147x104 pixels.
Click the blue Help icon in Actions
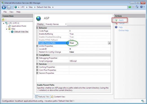click(116, 27)
